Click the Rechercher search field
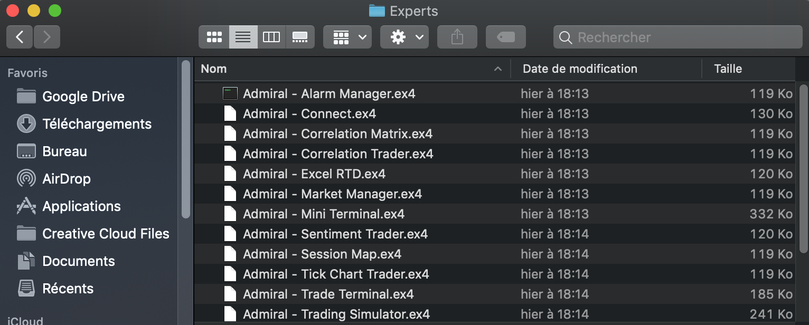 (x=678, y=37)
